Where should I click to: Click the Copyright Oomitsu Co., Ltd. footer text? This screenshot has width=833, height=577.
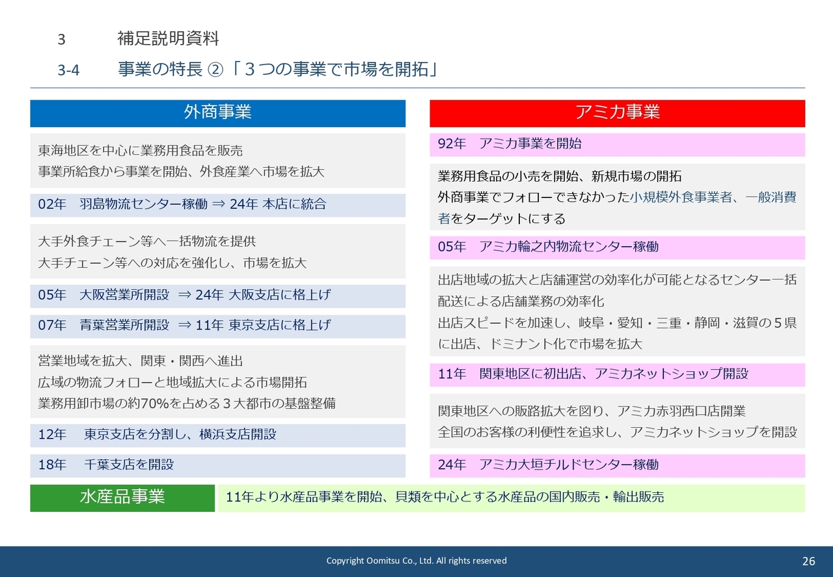(416, 561)
